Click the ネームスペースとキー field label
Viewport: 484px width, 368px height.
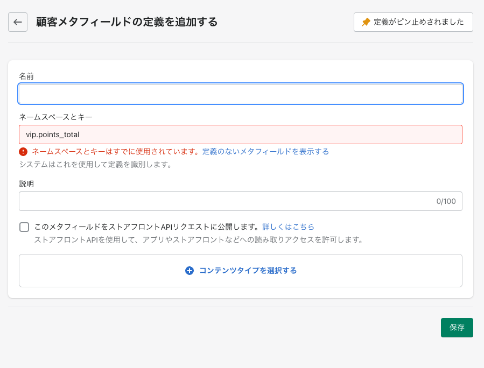(x=55, y=117)
